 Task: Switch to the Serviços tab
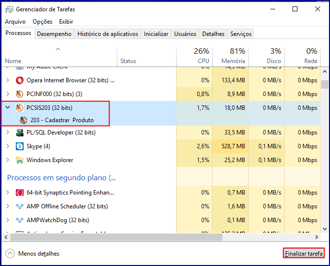(241, 34)
